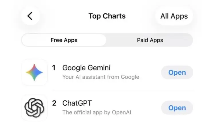The height and width of the screenshot is (124, 220).
Task: Tap the ChatGPT knot logo app icon
Action: pyautogui.click(x=34, y=108)
